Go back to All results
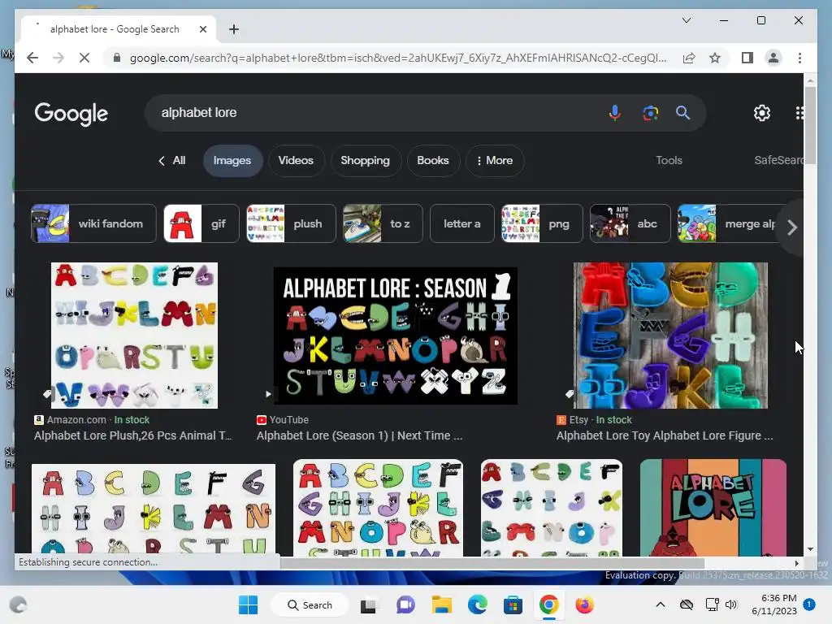 coord(172,160)
